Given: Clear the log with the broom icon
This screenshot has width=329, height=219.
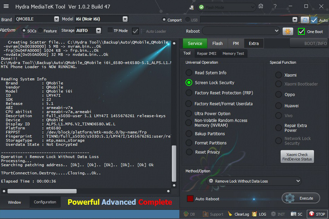Looking at the screenshot, I should click(230, 214).
